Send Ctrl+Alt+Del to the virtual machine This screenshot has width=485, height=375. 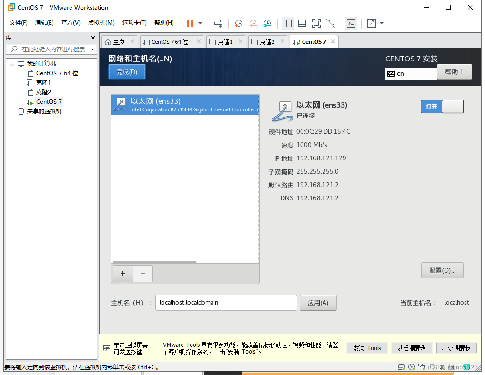[218, 23]
